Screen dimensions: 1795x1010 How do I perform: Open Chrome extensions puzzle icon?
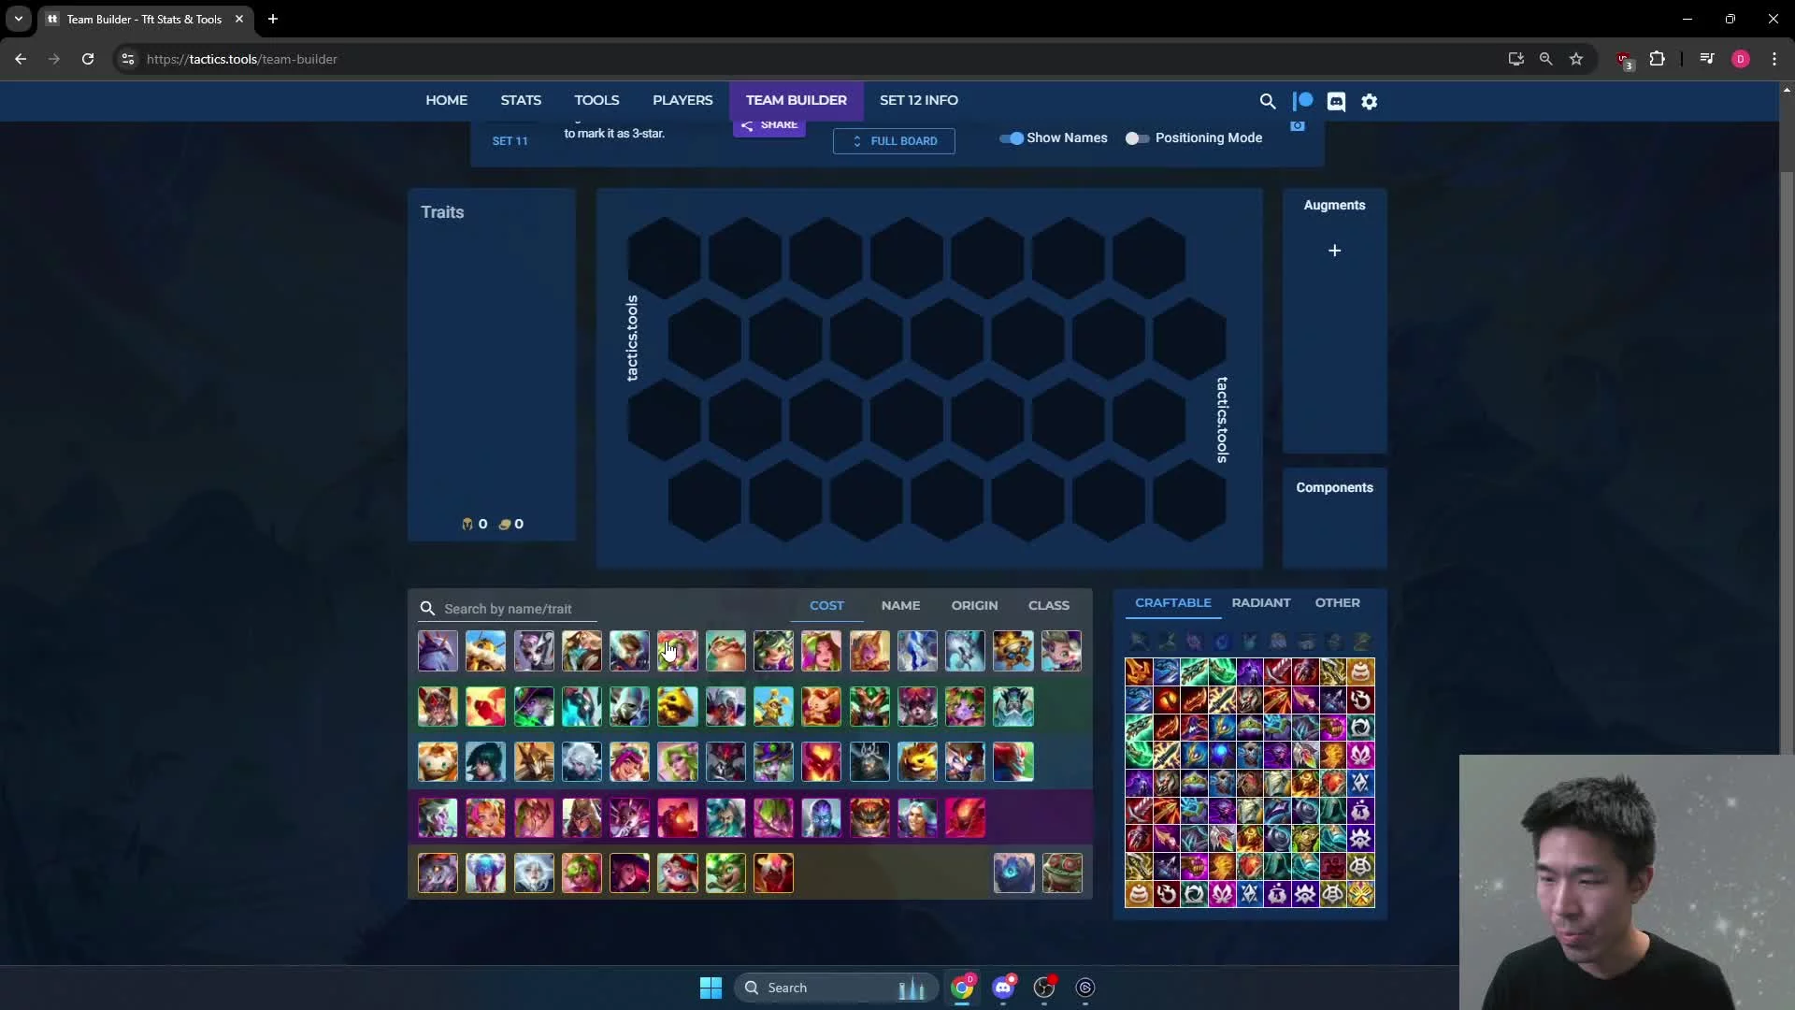1657,59
